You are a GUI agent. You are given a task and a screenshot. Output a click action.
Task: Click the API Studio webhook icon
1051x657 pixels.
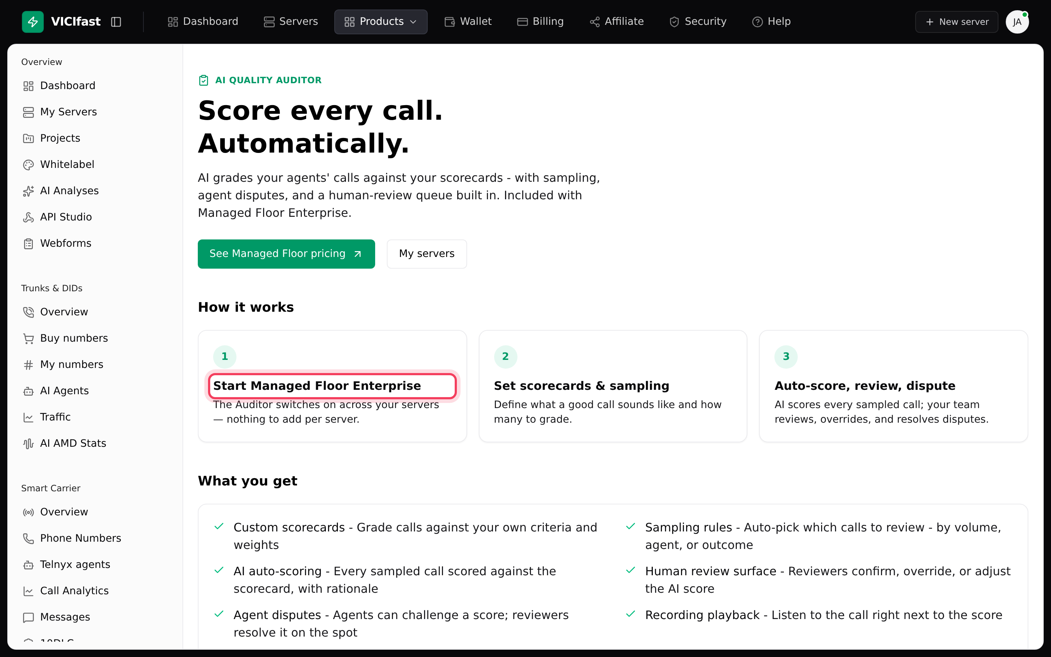coord(29,217)
